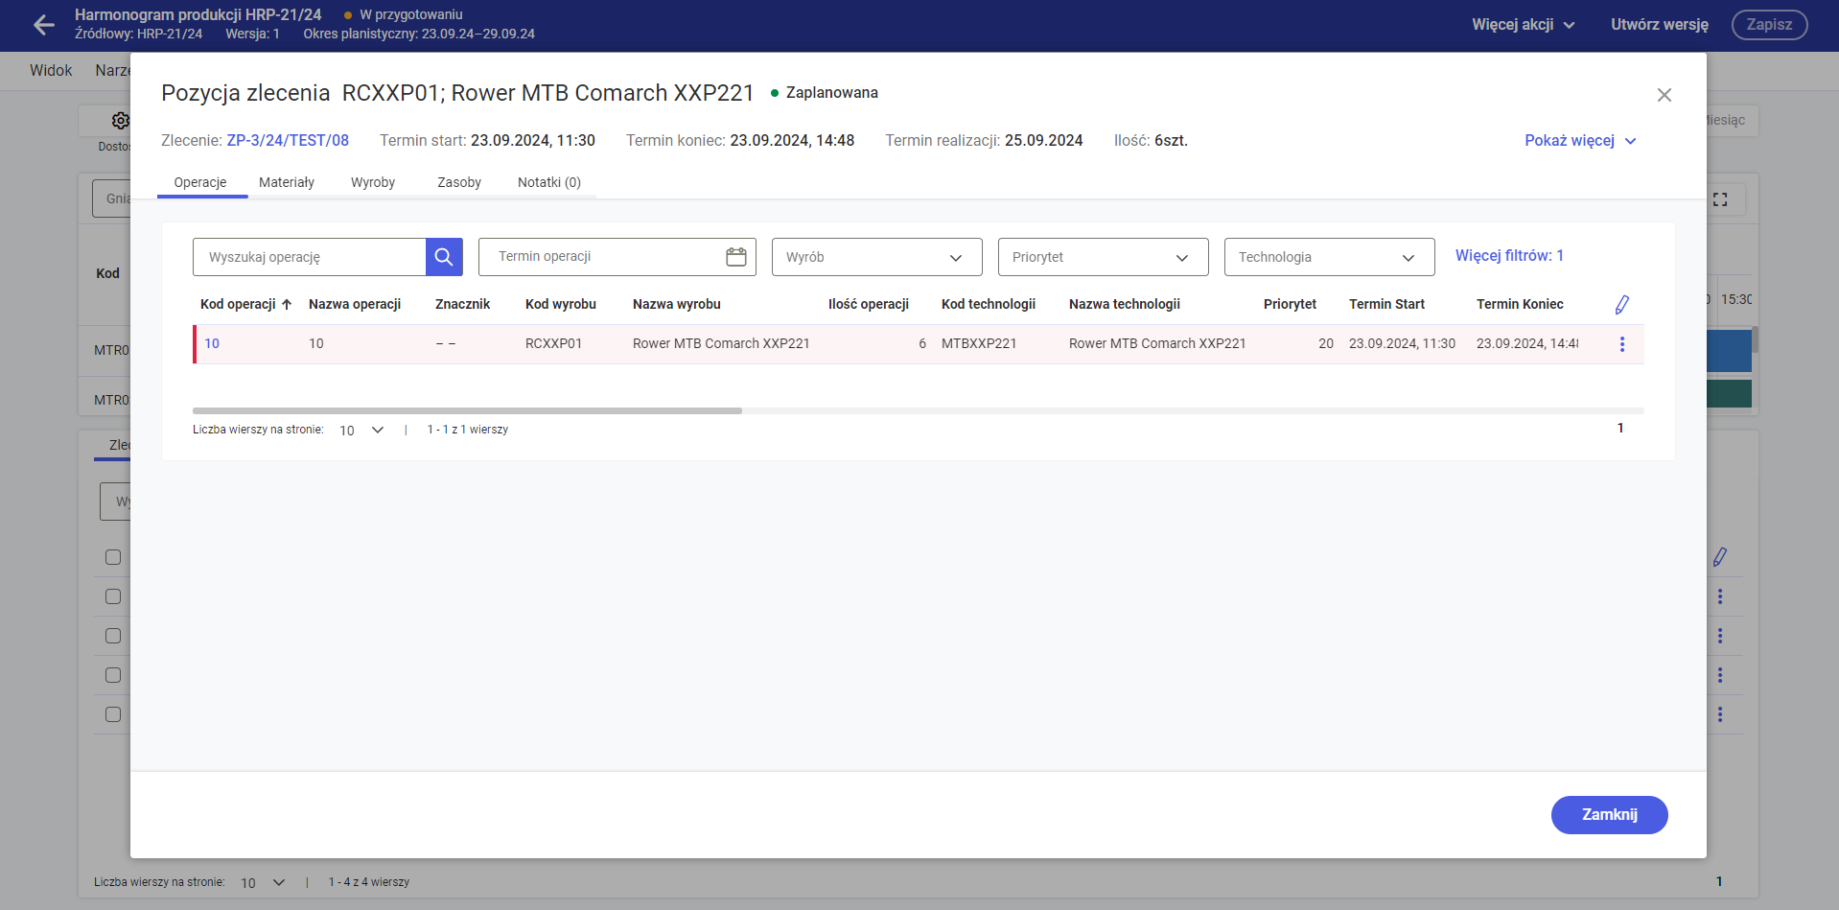The image size is (1839, 910).
Task: Click the fullscreen expand icon on the right
Action: 1720,199
